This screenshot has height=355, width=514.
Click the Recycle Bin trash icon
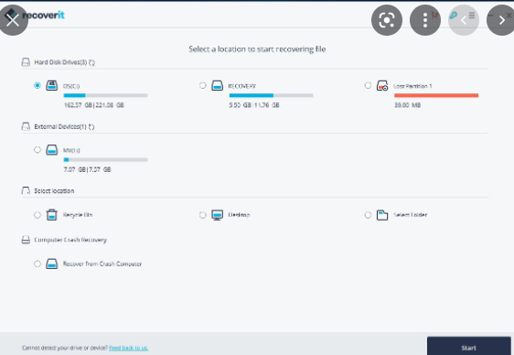(52, 215)
